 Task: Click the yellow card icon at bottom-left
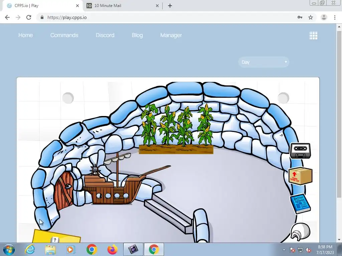click(x=56, y=236)
